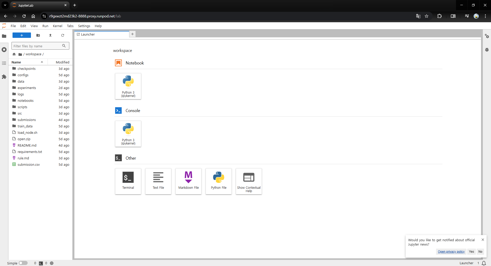491x266 pixels.
Task: Click the kernel status gear in status bar
Action: [52, 263]
